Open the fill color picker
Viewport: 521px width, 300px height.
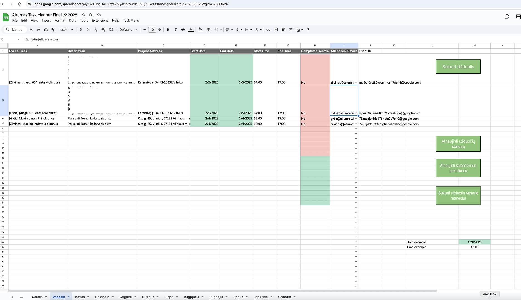tap(200, 30)
